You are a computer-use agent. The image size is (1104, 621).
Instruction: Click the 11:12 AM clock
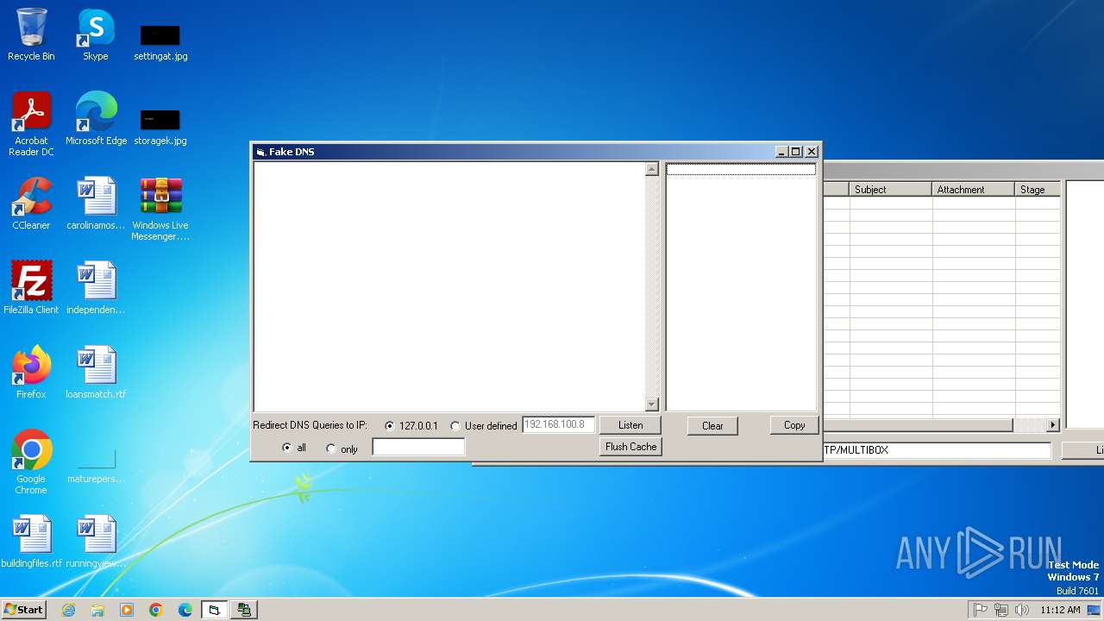pyautogui.click(x=1060, y=610)
